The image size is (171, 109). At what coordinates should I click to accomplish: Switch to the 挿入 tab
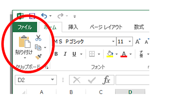[x=73, y=27]
